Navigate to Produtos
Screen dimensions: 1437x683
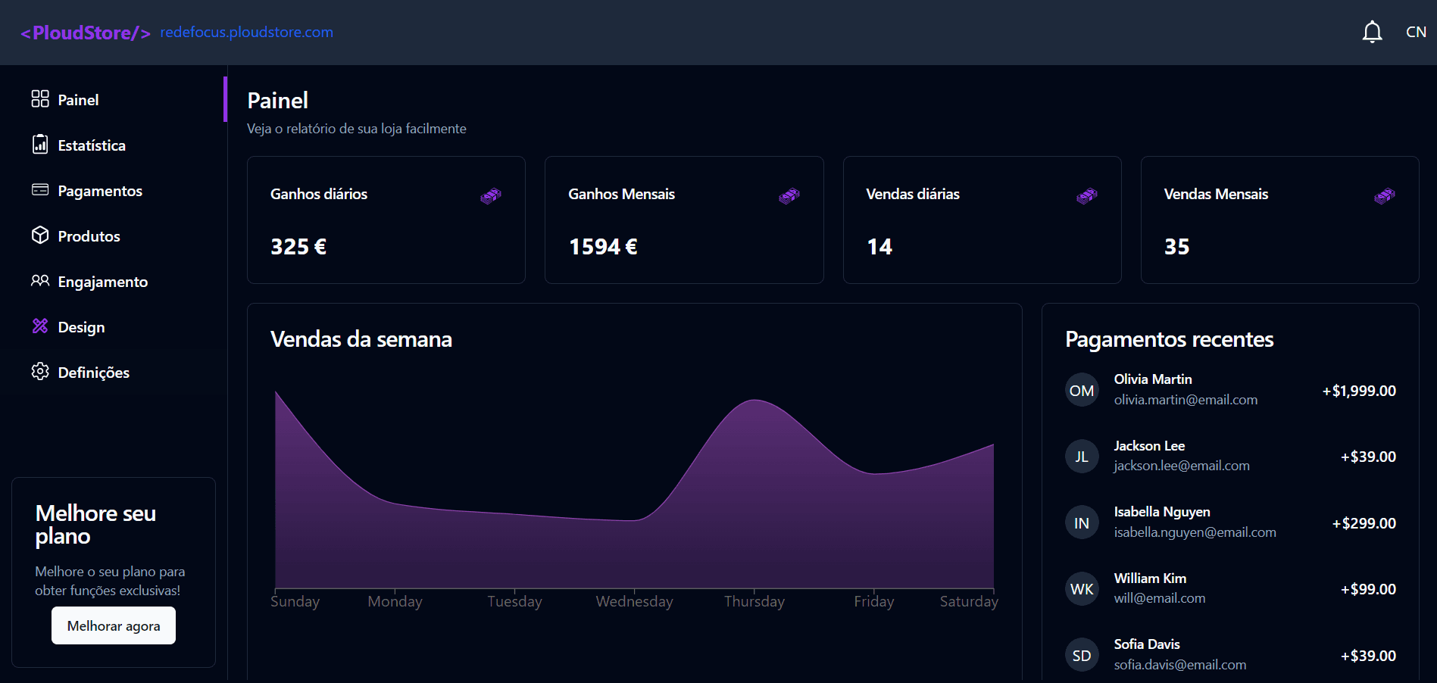[114, 235]
